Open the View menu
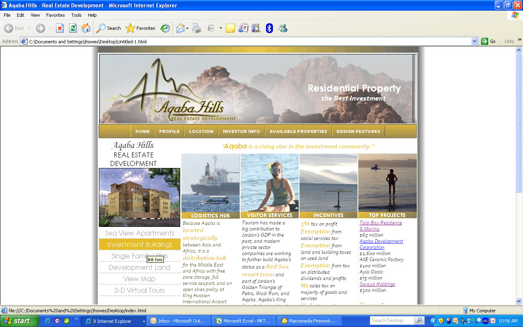 35,15
